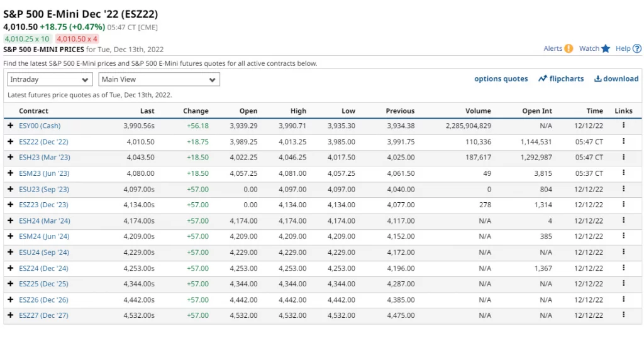Image resolution: width=644 pixels, height=341 pixels.
Task: Open the ESY00 (Cash) contract link
Action: point(40,126)
